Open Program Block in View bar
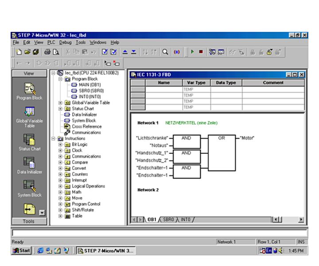Image resolution: width=319 pixels, height=266 pixels. tap(30, 91)
